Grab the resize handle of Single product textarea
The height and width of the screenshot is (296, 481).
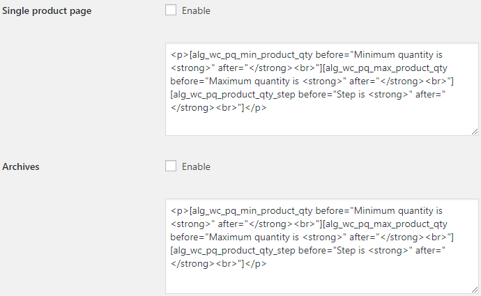point(475,132)
